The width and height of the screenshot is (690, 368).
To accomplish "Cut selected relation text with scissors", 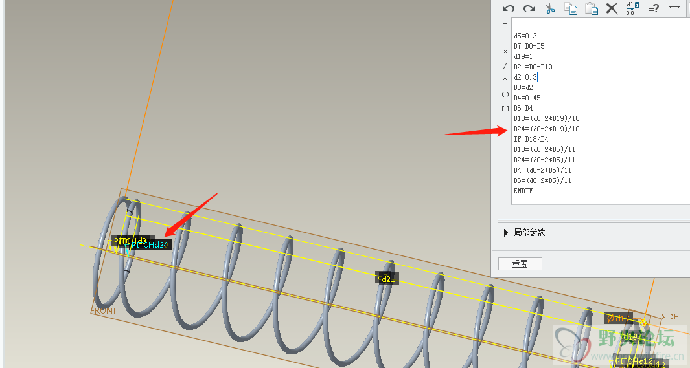I will click(550, 8).
